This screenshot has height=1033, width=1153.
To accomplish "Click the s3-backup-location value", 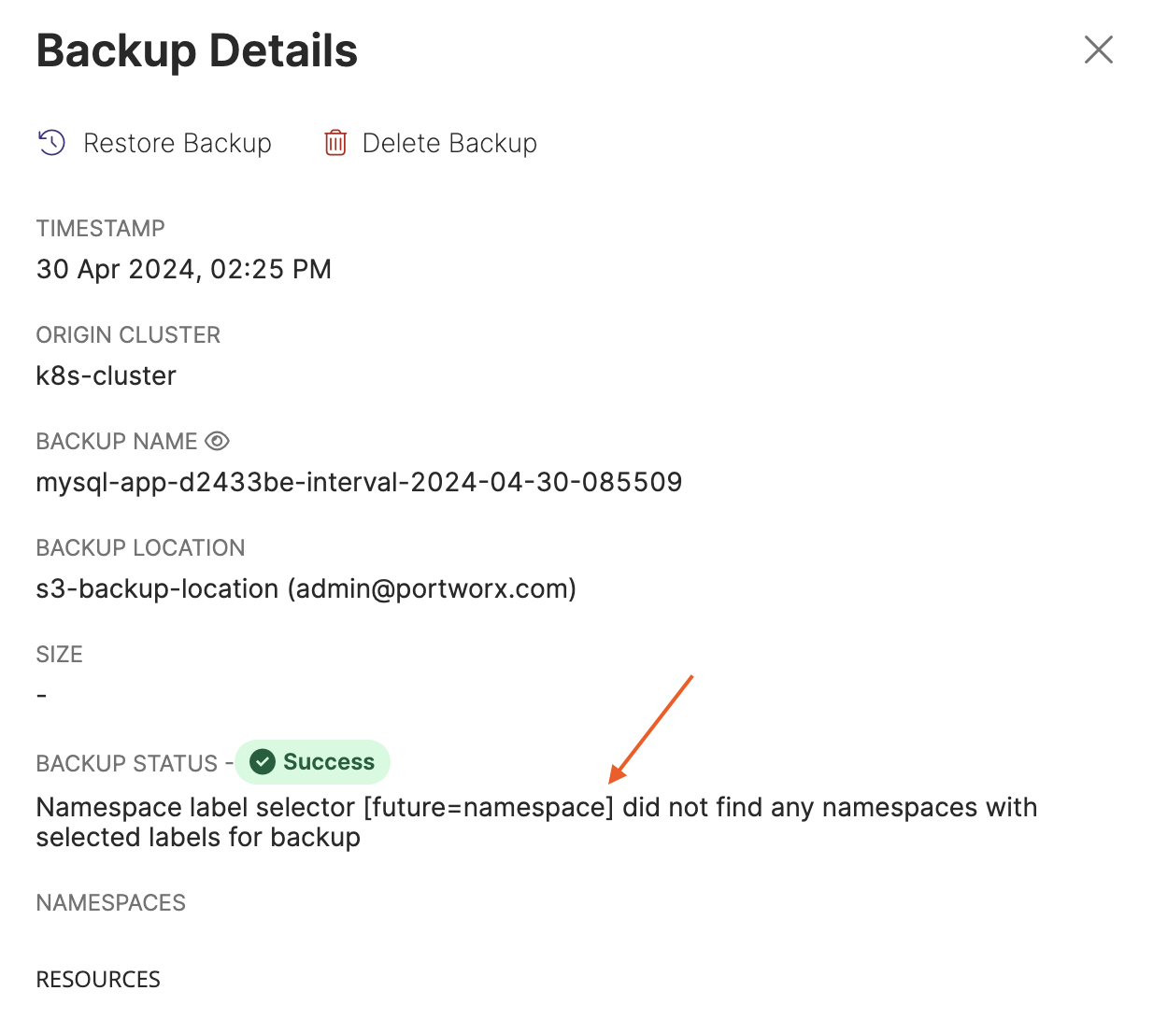I will [x=306, y=588].
